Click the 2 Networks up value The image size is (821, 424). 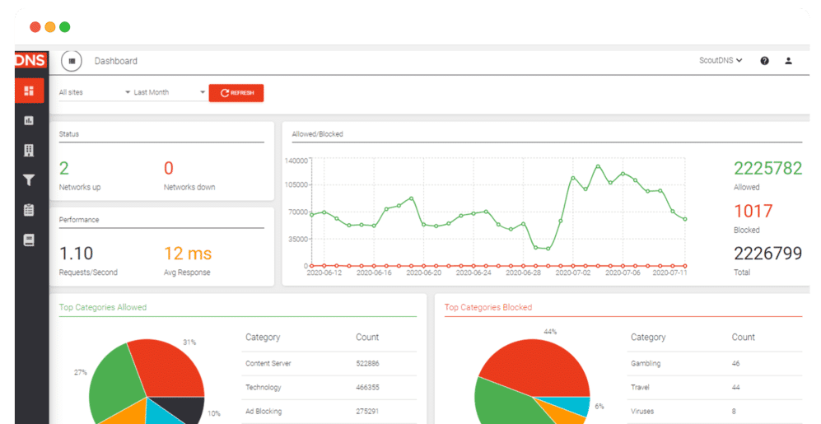64,168
